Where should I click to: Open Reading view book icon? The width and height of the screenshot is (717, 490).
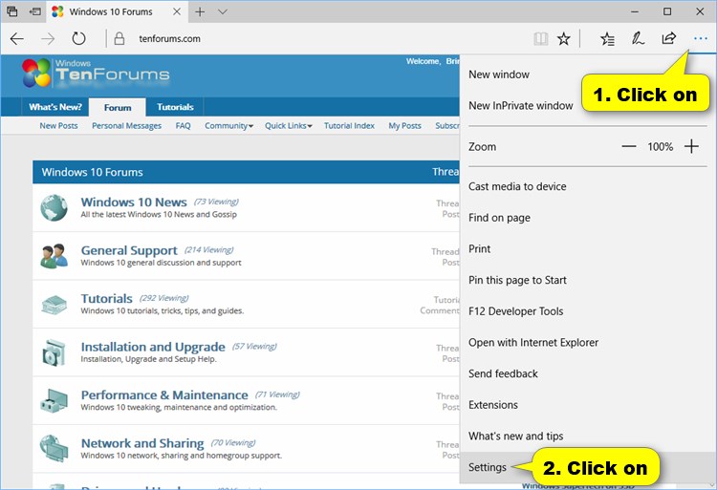[541, 39]
